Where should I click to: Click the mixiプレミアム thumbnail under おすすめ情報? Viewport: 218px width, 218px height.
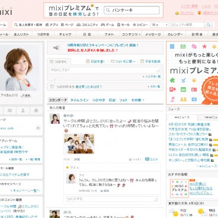[x=179, y=188]
